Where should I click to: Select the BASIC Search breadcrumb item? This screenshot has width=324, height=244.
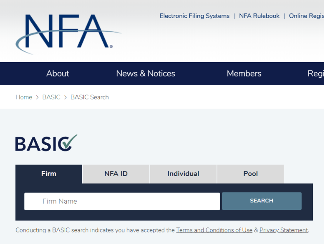tap(89, 97)
